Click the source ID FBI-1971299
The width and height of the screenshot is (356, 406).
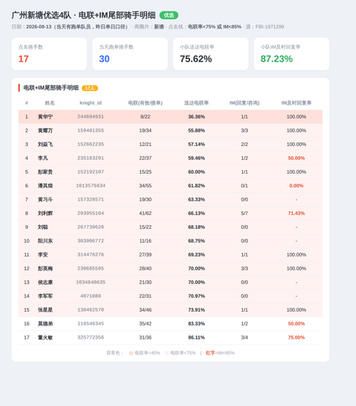click(270, 27)
